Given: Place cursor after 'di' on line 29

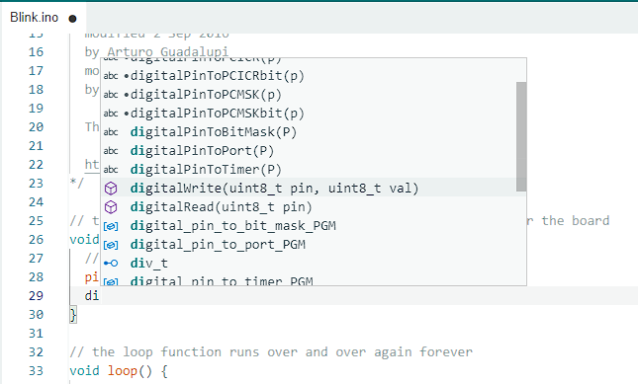Looking at the screenshot, I should point(100,296).
